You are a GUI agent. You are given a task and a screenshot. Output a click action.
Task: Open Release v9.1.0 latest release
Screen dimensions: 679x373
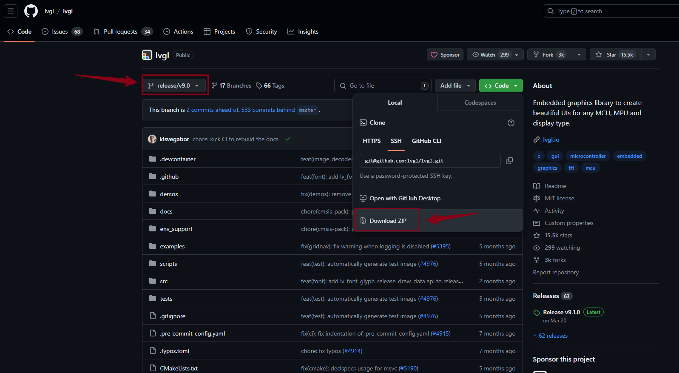561,312
